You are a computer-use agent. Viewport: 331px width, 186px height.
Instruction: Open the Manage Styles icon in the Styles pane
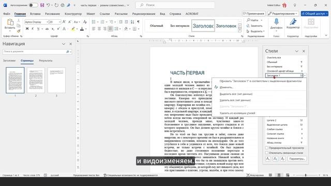click(x=283, y=159)
